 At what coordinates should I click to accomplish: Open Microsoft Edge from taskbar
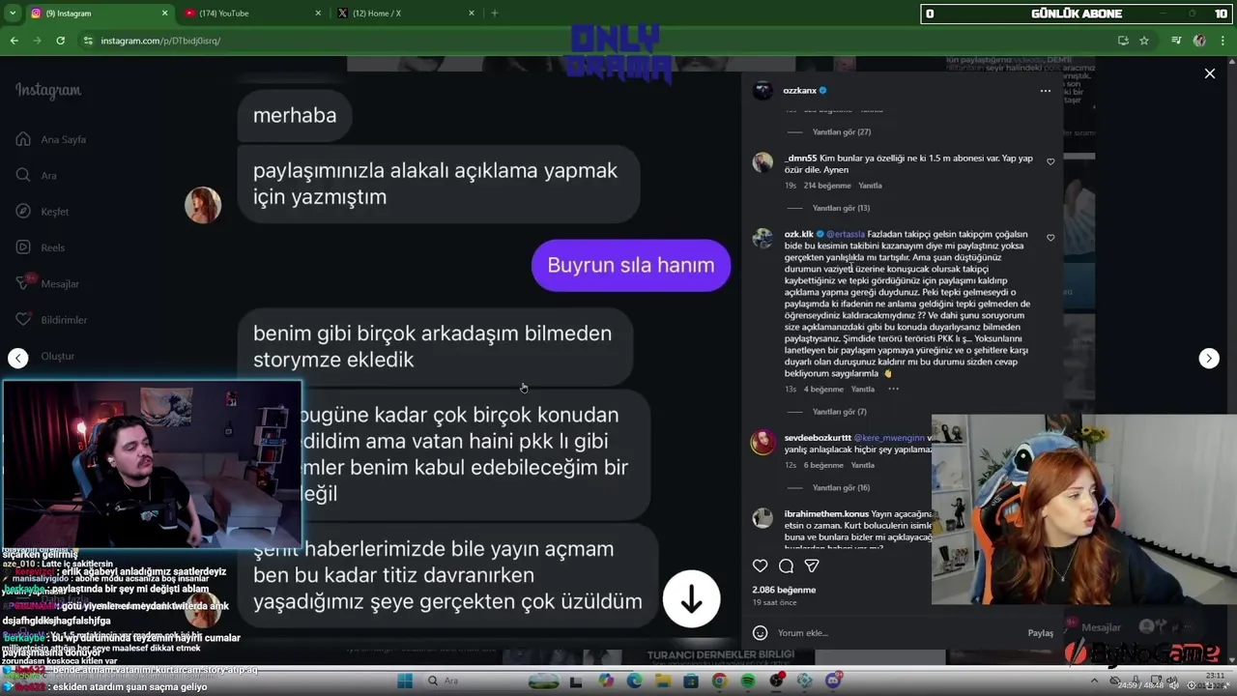click(634, 681)
